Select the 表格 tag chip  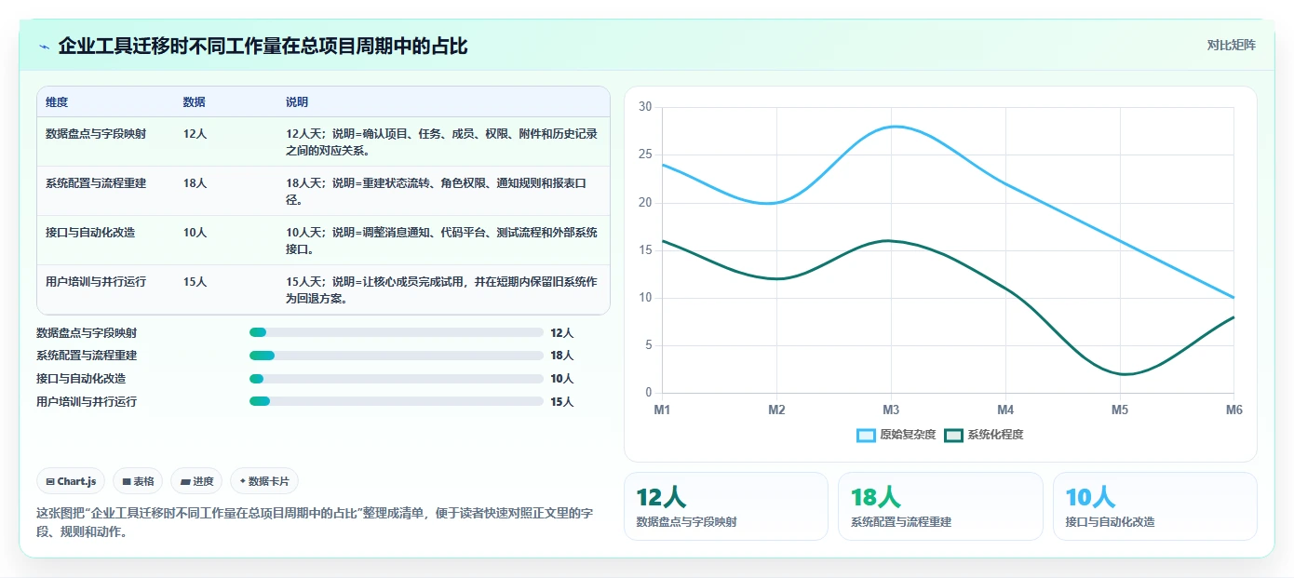point(138,481)
